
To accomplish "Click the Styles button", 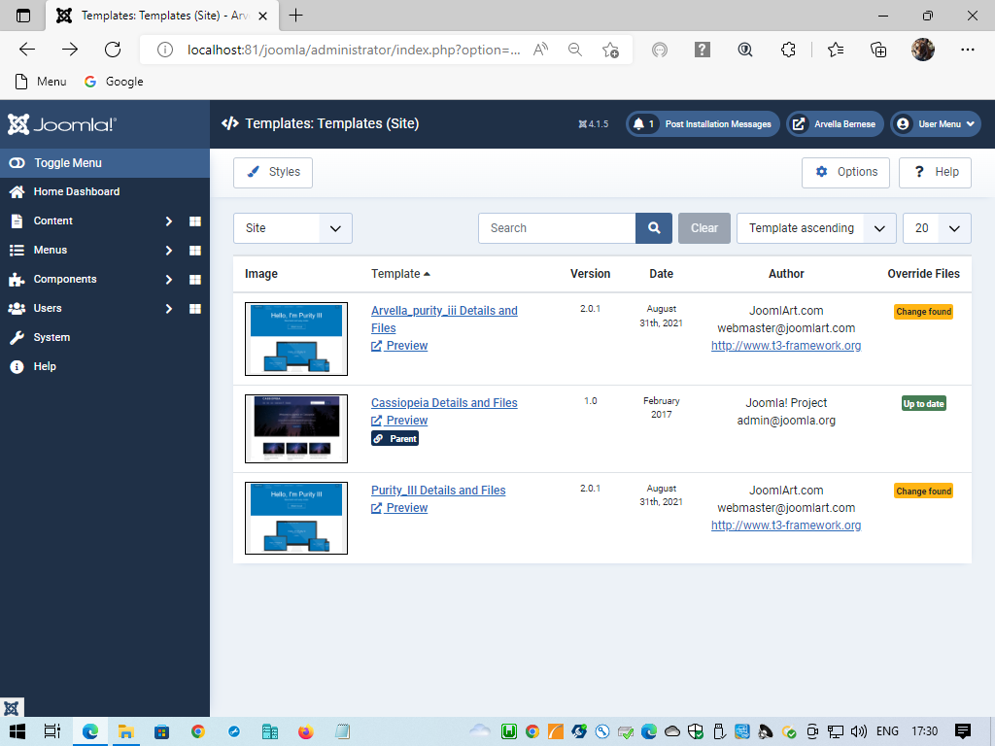I will click(273, 172).
